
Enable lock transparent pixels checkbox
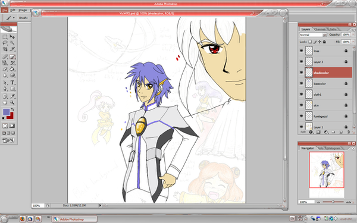pos(310,42)
